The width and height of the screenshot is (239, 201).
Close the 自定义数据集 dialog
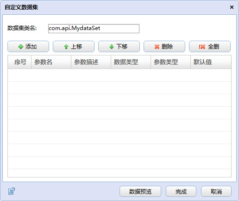coord(232,7)
